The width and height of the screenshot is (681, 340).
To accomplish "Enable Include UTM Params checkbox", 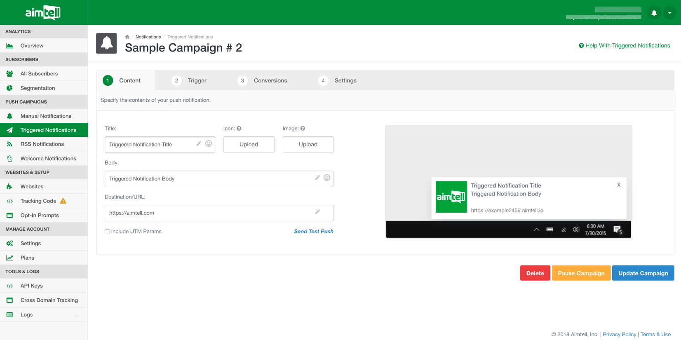I will [107, 232].
